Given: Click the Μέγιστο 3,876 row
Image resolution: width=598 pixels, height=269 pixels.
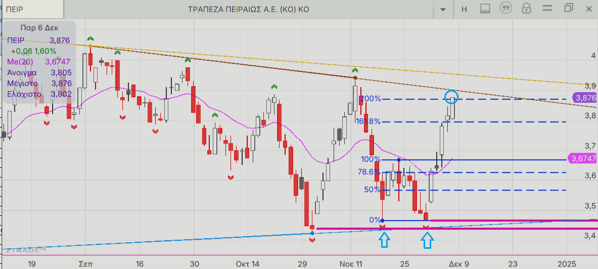Looking at the screenshot, I should (x=39, y=83).
